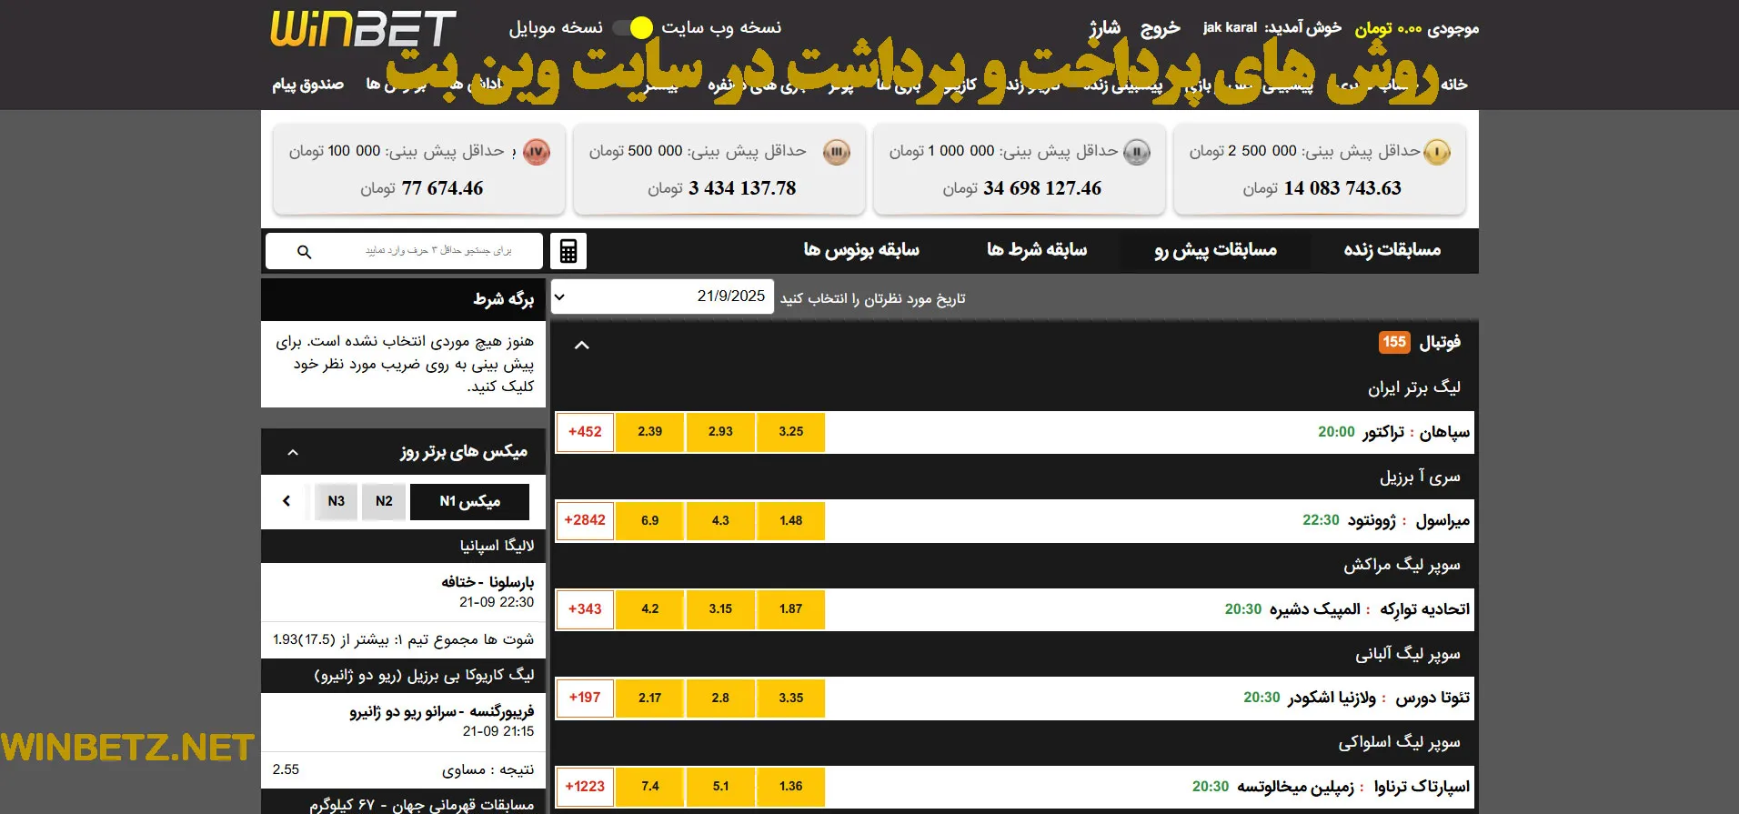Click the bronze level III jackpot icon
The image size is (1739, 814).
[837, 152]
